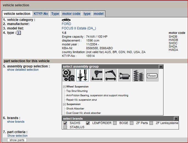
Task: Select the clutch assembly group icon
Action: 68,75
